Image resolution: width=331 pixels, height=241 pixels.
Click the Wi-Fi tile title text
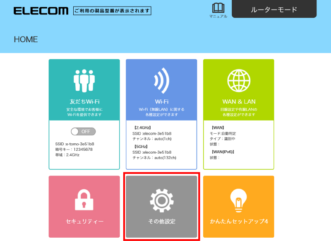[x=162, y=101]
